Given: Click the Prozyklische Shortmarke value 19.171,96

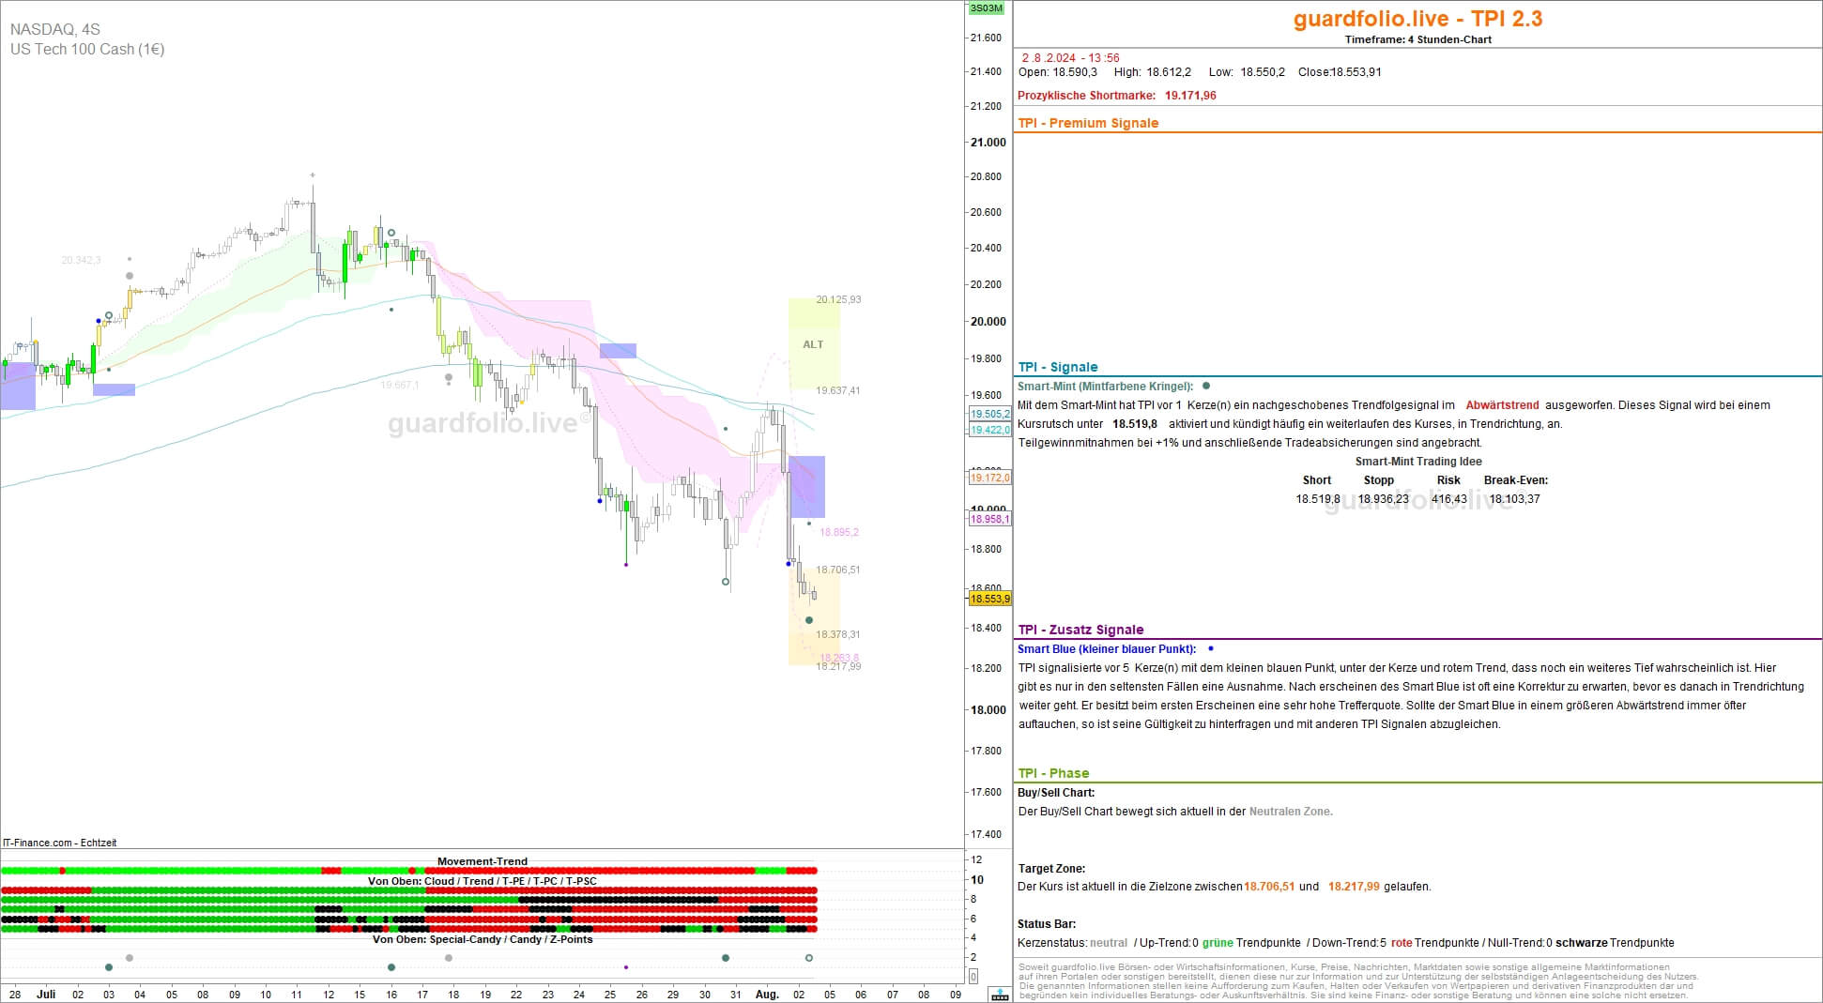Looking at the screenshot, I should tap(1190, 96).
